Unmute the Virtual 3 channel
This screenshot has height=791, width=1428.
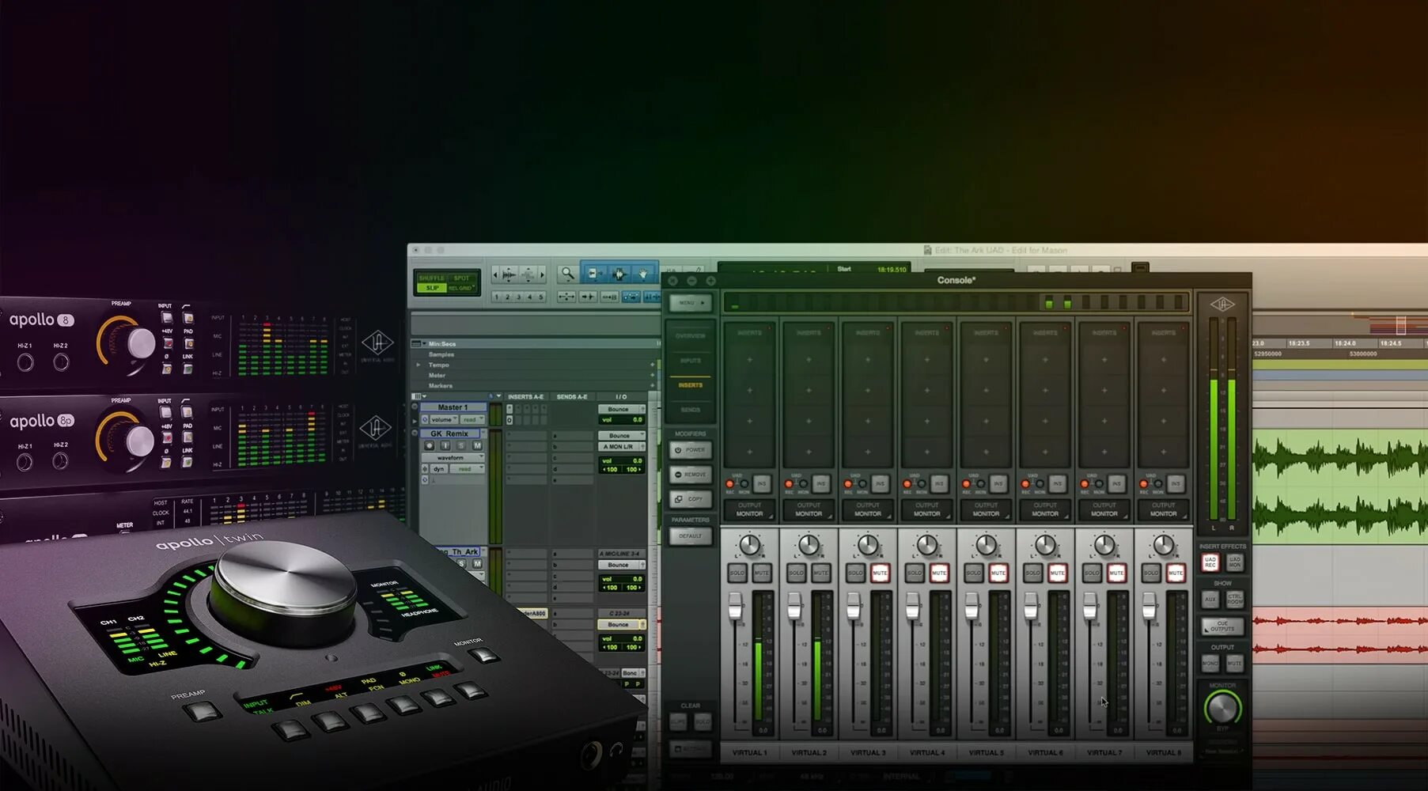[880, 572]
